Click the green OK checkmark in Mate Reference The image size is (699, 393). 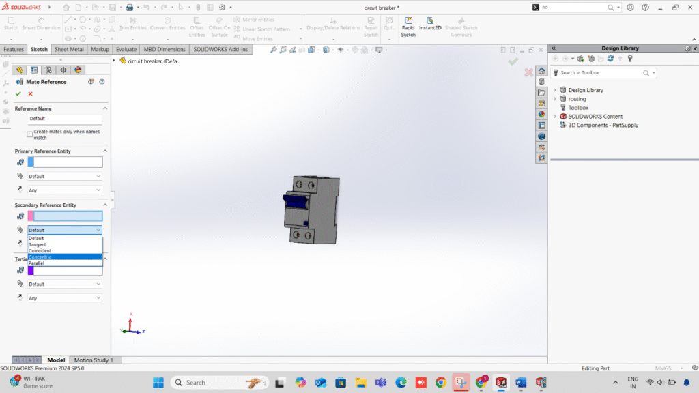click(x=18, y=93)
